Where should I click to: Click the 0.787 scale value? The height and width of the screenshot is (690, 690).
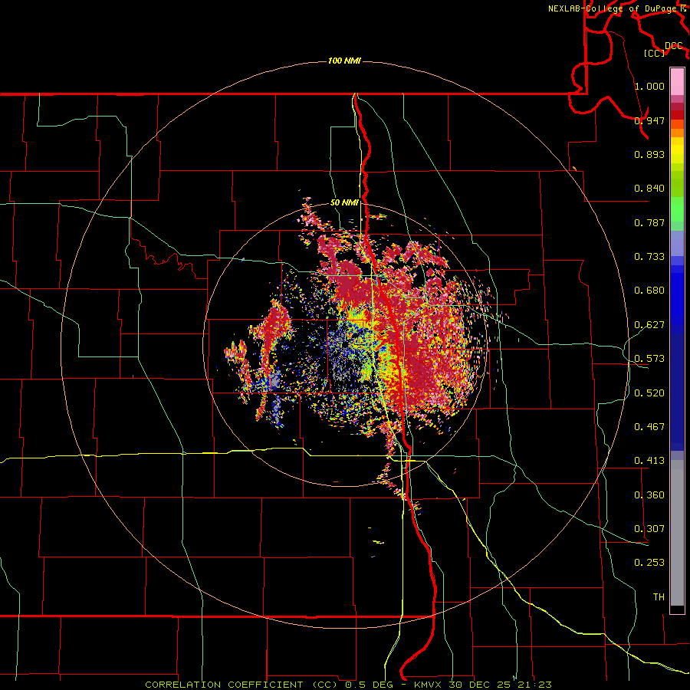649,222
